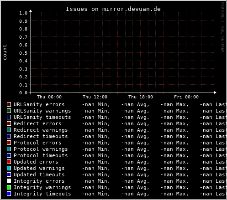
Task: Click the Redirect errors legend swatch
Action: 9,123
